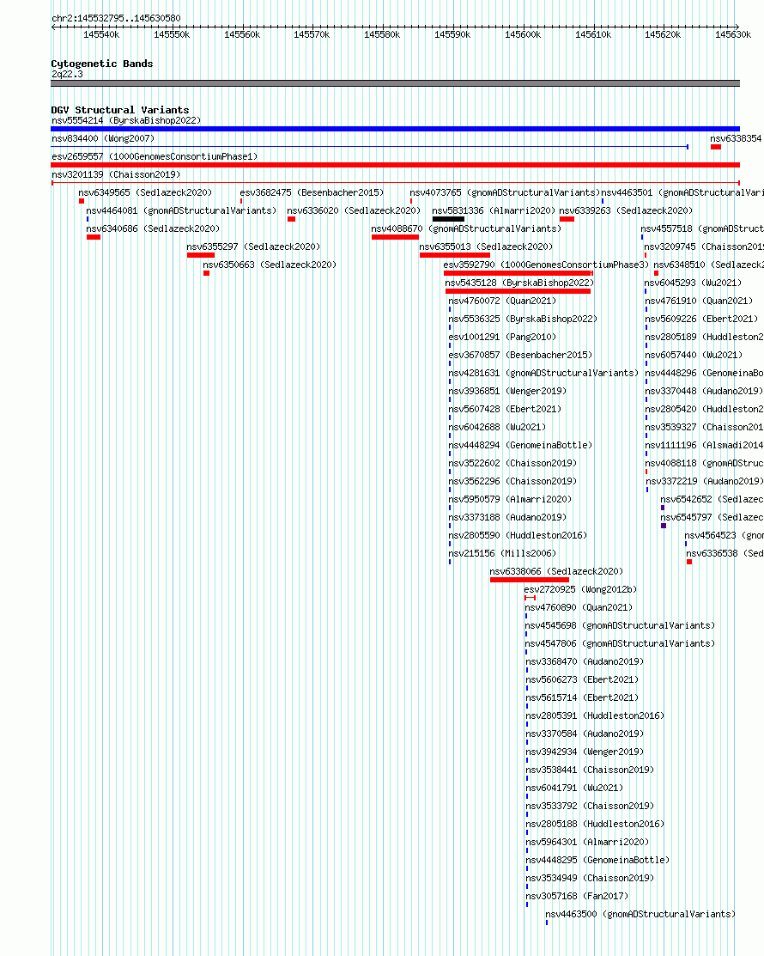Click the nsv6350663 (Sedlazeck2020) label

pyautogui.click(x=270, y=265)
